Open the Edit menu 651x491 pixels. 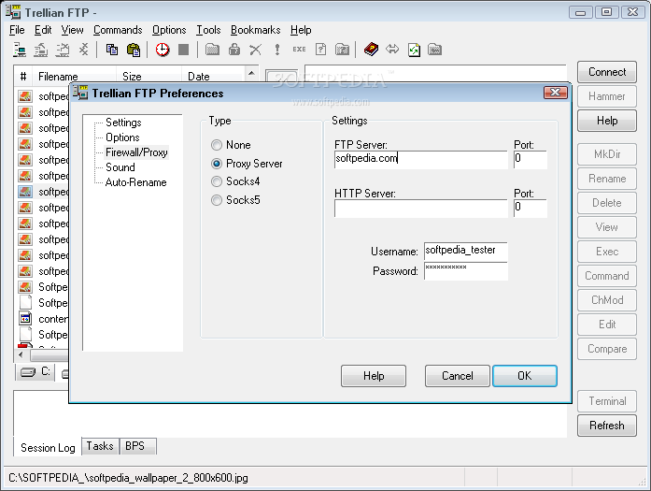point(43,30)
